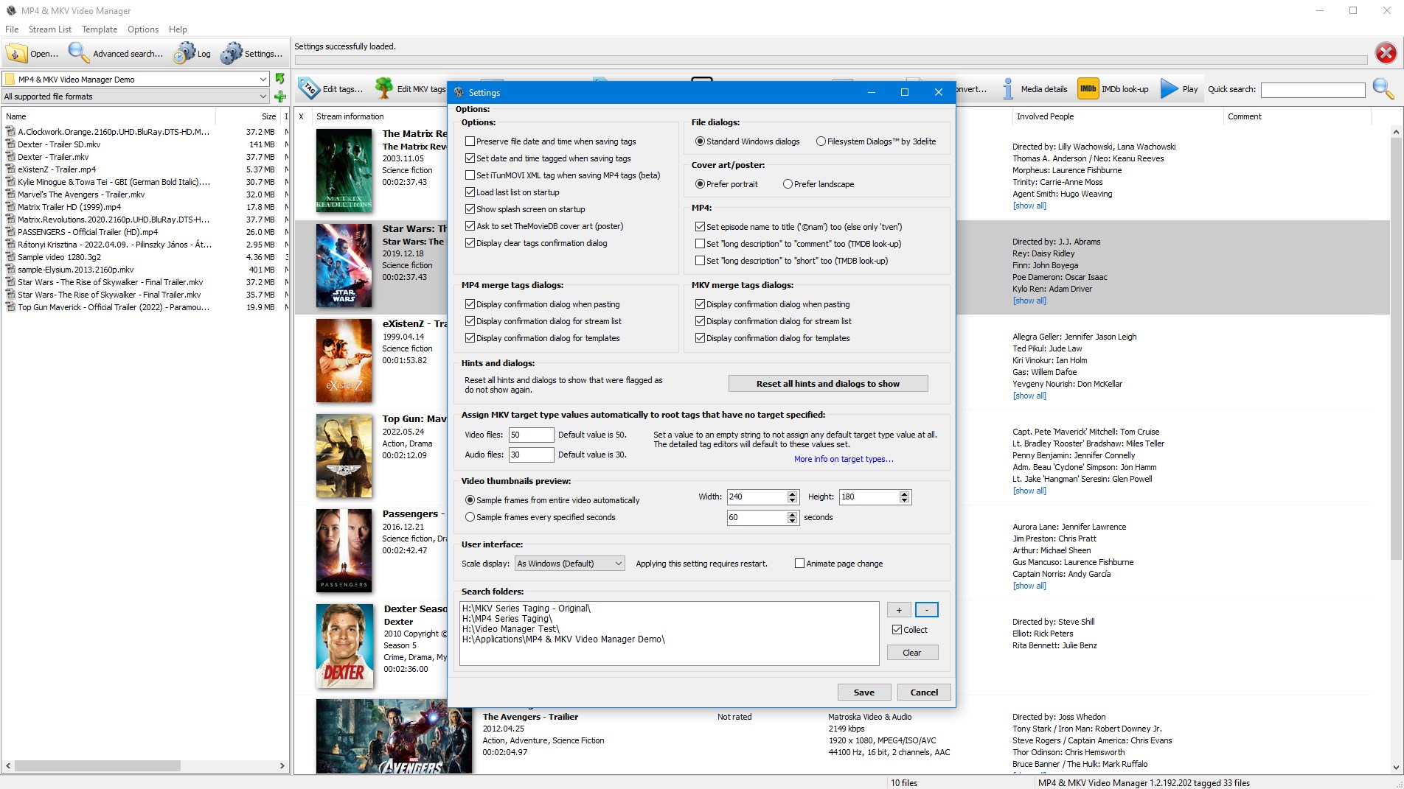Launch the IMDb look-up icon
This screenshot has height=789, width=1404.
[x=1088, y=89]
